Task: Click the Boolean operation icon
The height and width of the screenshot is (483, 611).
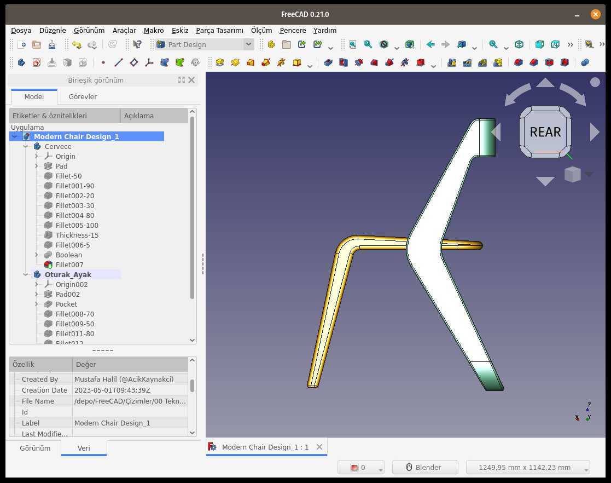Action: tap(585, 62)
